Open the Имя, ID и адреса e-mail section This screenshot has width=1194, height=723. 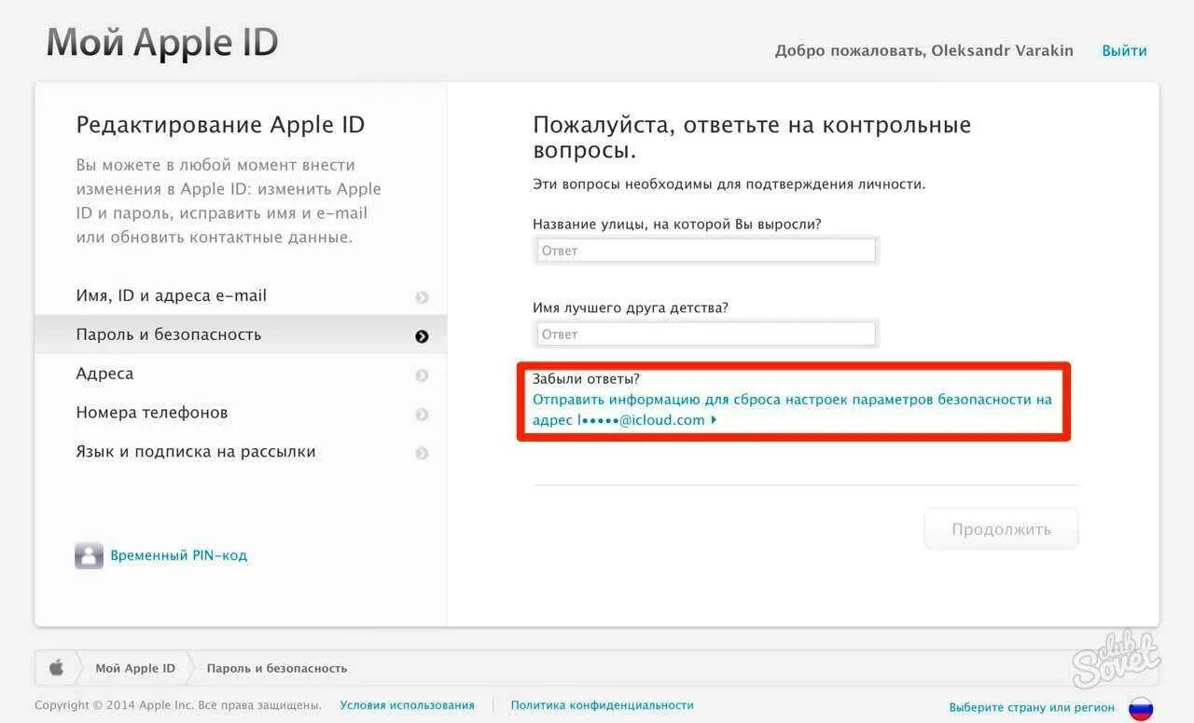[x=241, y=295]
